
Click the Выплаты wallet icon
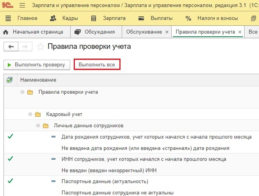(141, 18)
